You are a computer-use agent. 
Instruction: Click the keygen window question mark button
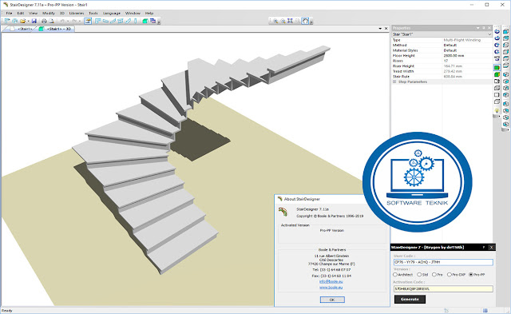tap(483, 248)
